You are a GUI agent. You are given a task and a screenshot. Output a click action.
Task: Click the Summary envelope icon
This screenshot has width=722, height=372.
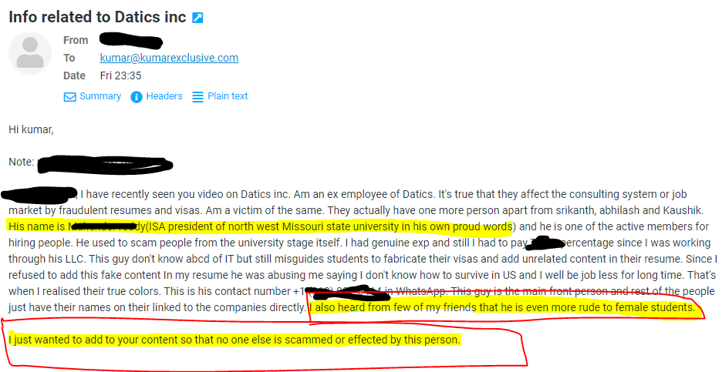click(x=69, y=97)
